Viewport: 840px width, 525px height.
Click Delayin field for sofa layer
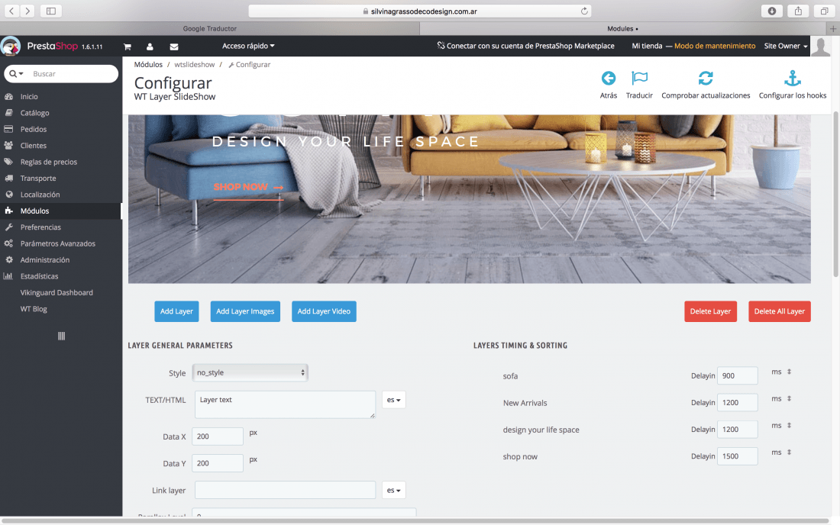737,375
